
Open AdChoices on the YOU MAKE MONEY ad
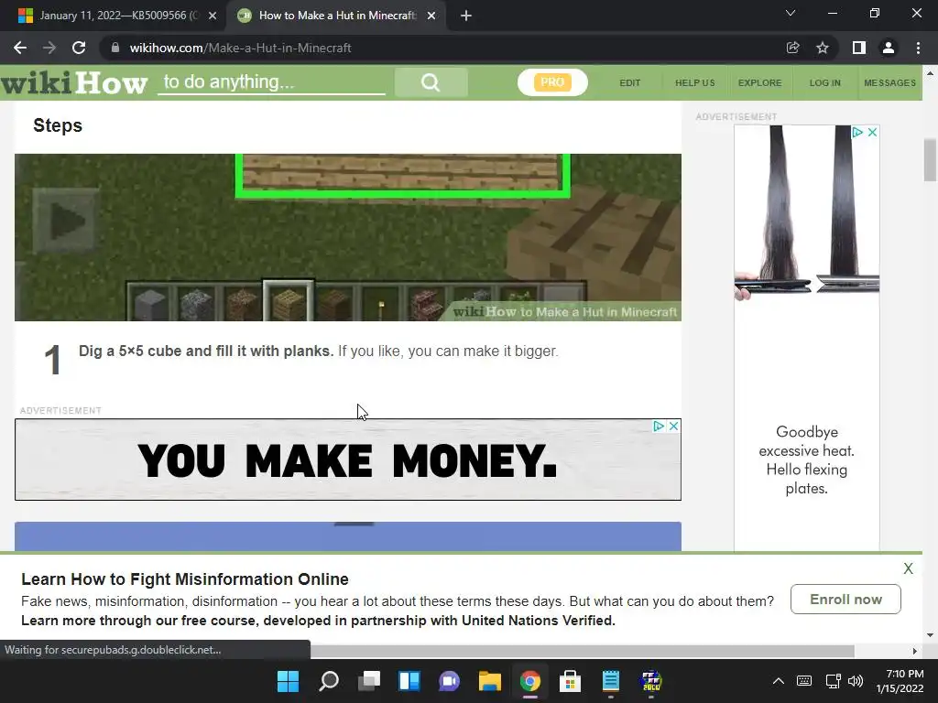coord(659,427)
